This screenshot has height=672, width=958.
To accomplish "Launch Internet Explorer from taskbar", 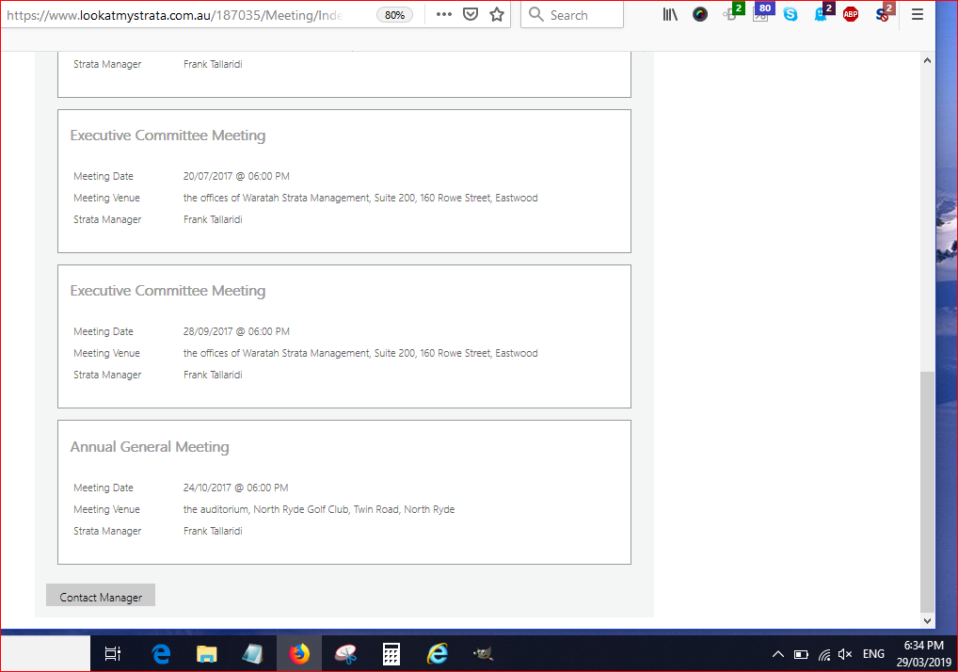I will click(x=438, y=654).
